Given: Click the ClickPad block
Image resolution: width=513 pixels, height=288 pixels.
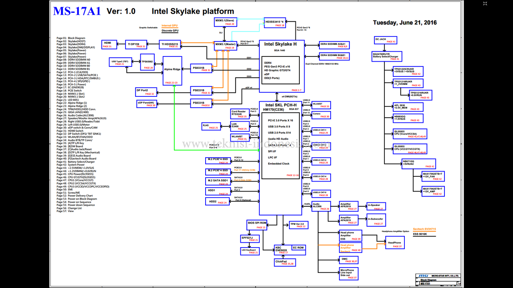Looking at the screenshot, I should tap(285, 262).
